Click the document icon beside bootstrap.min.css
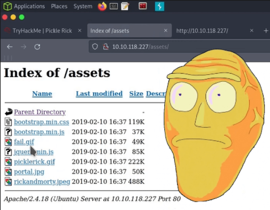The width and height of the screenshot is (270, 210). [x=8, y=122]
